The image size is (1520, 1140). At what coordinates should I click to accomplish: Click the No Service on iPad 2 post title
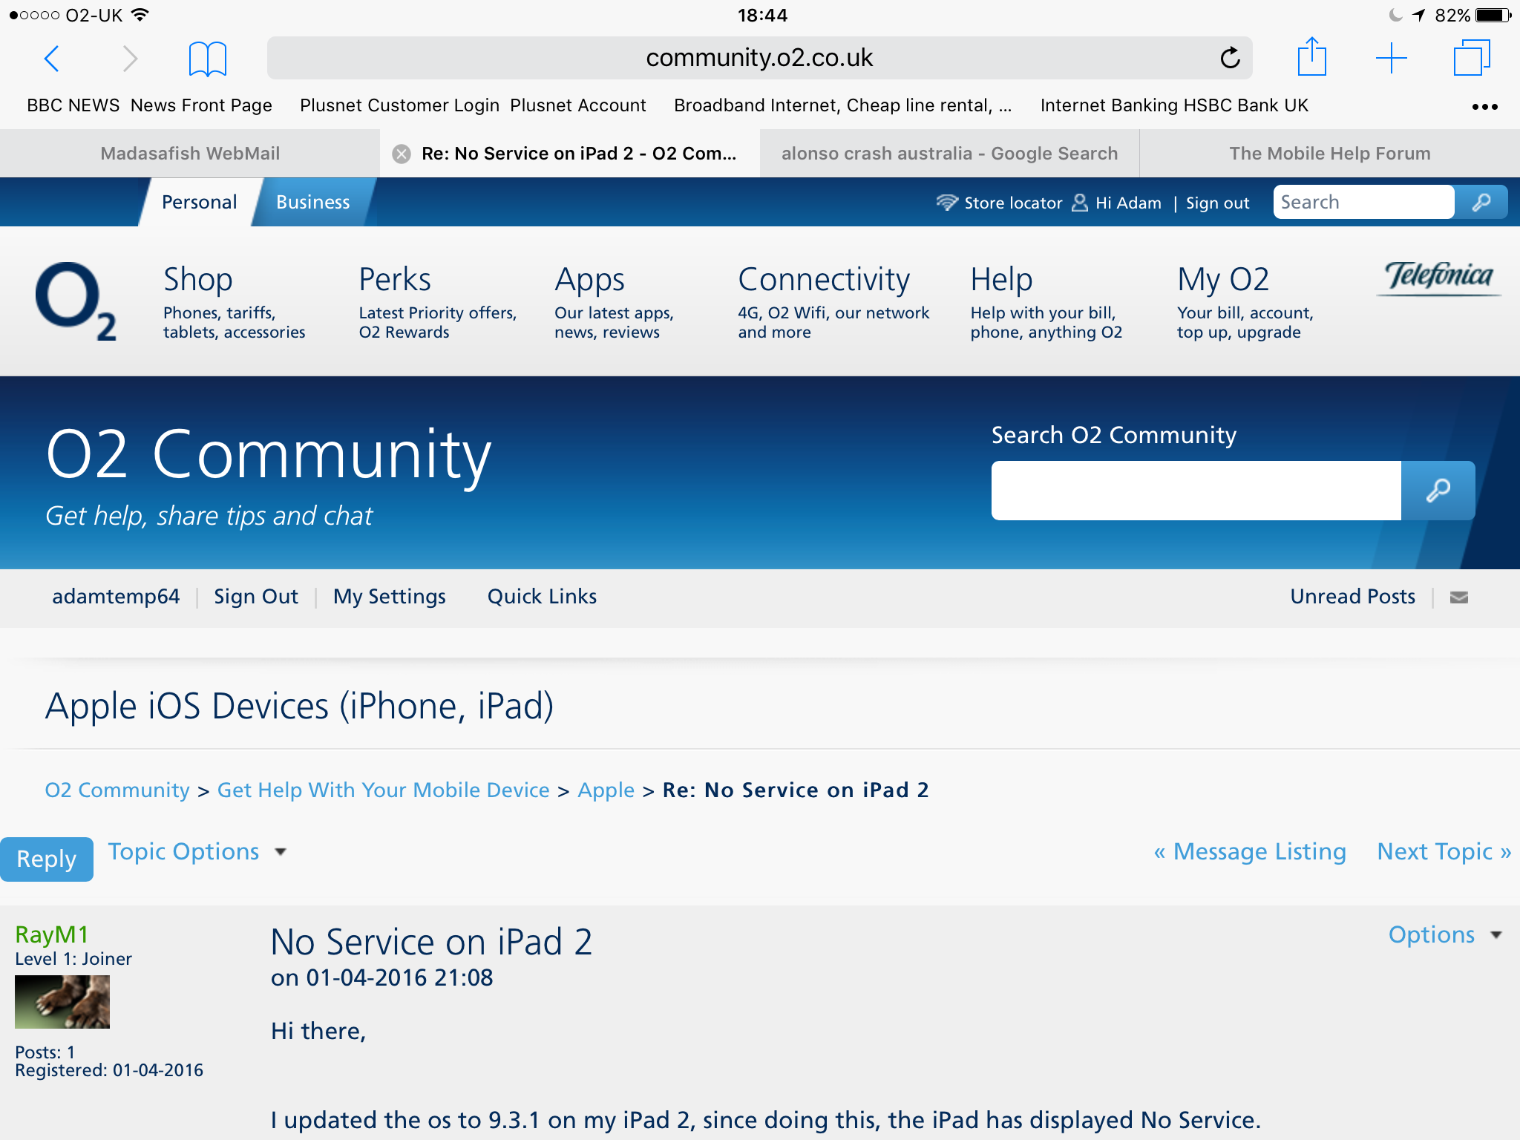pyautogui.click(x=431, y=942)
